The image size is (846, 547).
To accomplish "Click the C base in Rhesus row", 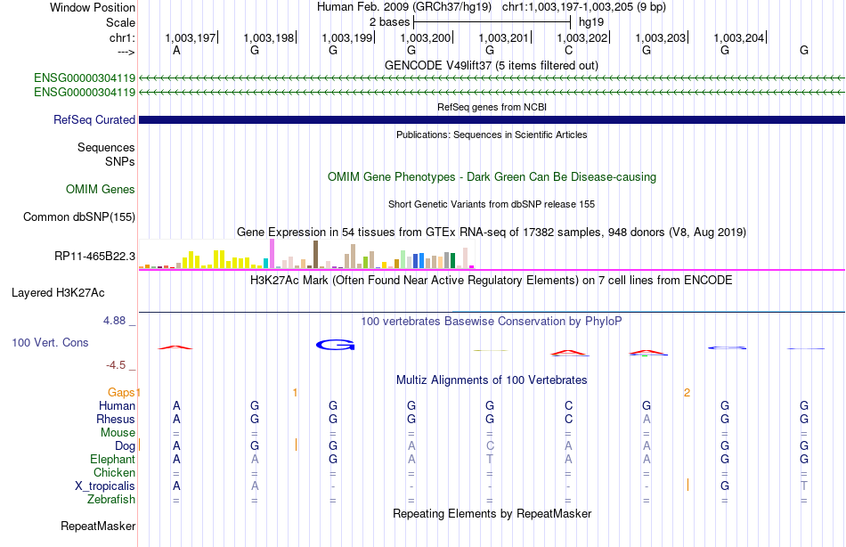I will pos(568,419).
